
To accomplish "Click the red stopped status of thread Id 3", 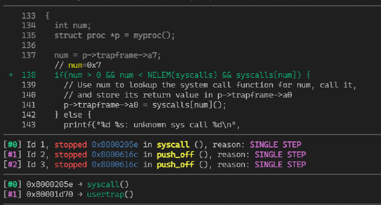I will 70,165.
